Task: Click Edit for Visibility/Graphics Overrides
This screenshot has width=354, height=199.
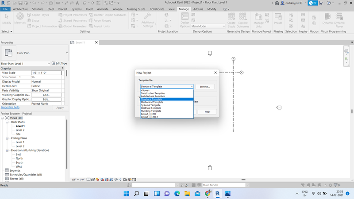Action: [46, 95]
